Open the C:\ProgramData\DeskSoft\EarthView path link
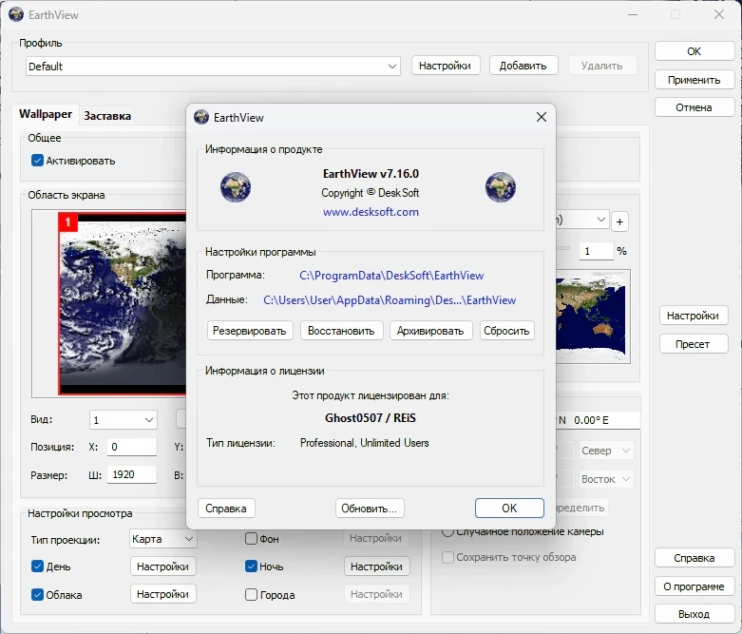Image resolution: width=742 pixels, height=634 pixels. tap(391, 276)
